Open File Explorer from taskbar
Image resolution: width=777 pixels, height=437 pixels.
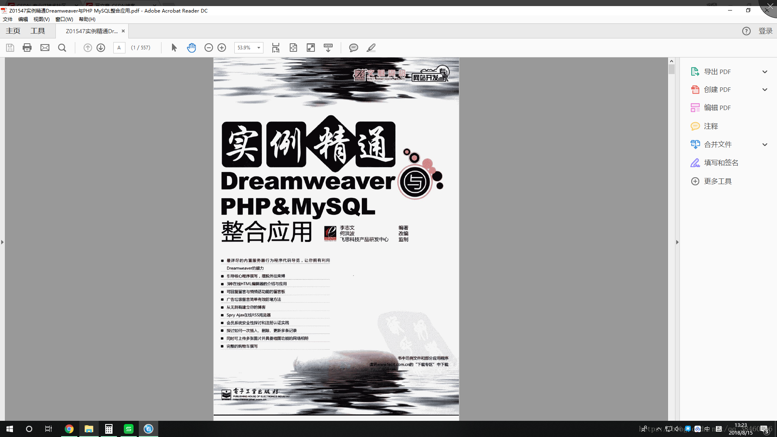pyautogui.click(x=89, y=429)
